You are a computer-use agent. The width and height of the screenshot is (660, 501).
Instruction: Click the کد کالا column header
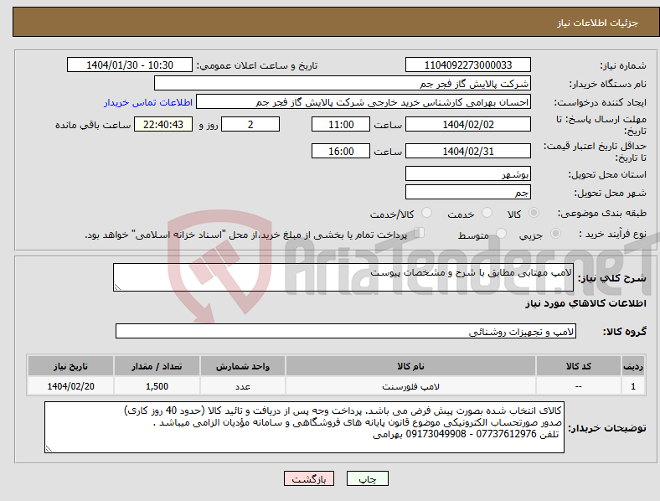[579, 366]
